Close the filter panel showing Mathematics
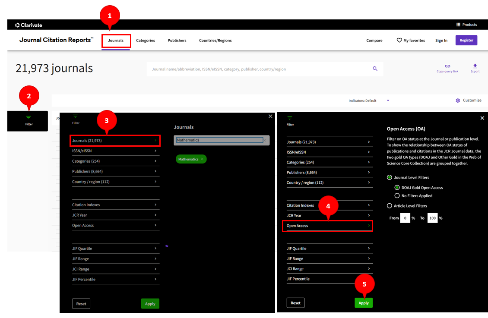Screen dimensions: 488x318 pyautogui.click(x=270, y=116)
